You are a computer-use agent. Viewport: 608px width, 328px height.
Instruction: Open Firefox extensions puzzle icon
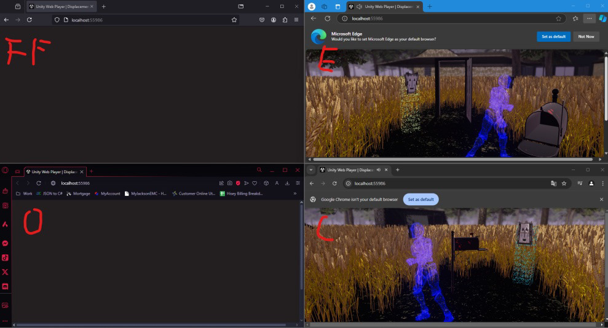285,20
